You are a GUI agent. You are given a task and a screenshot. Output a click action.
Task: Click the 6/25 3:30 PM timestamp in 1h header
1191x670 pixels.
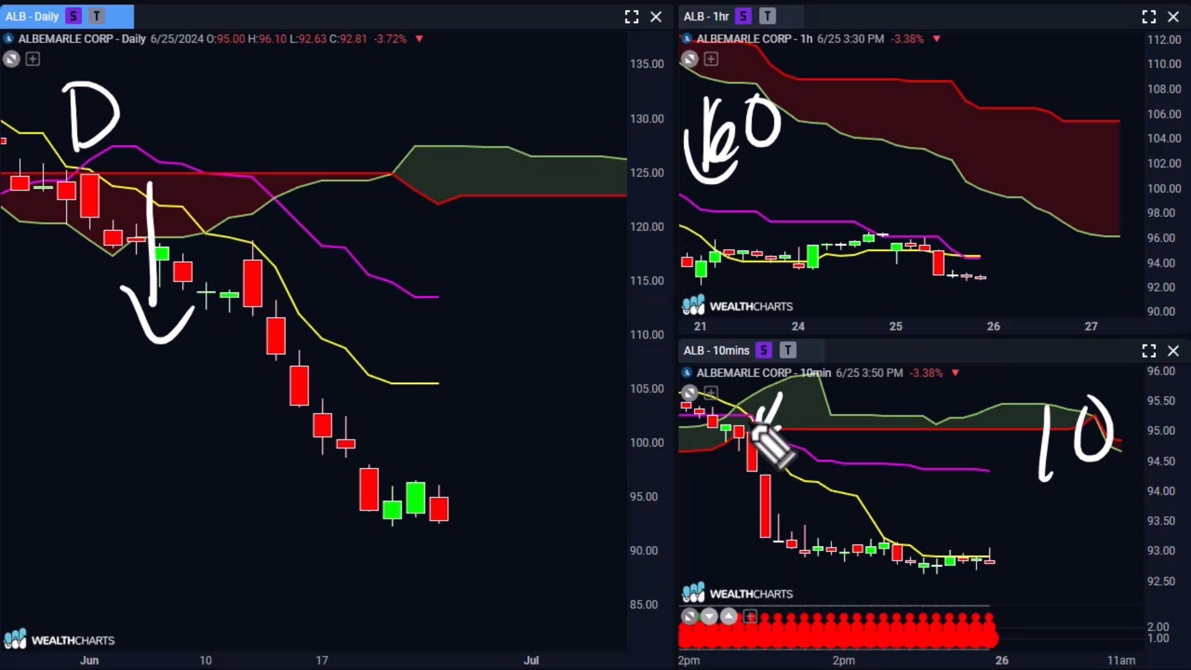tap(850, 38)
